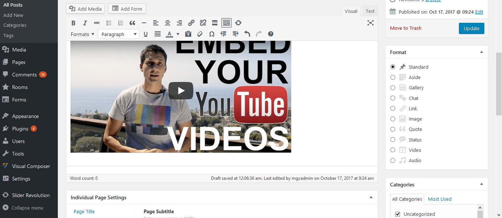Insert the Read More tag
502x218 pixels.
click(215, 23)
